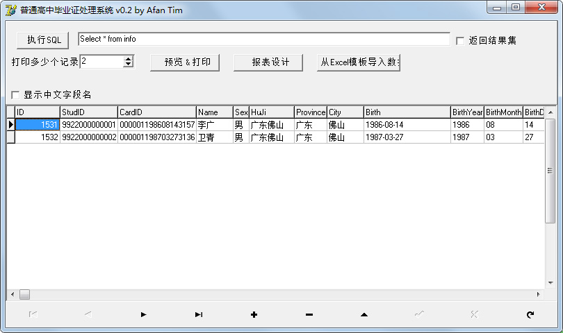The image size is (563, 333).
Task: Cancel edit with X navigator icon
Action: point(474,314)
